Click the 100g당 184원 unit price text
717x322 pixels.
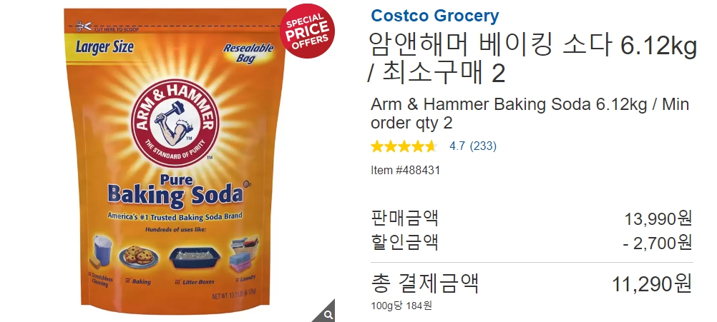401,306
